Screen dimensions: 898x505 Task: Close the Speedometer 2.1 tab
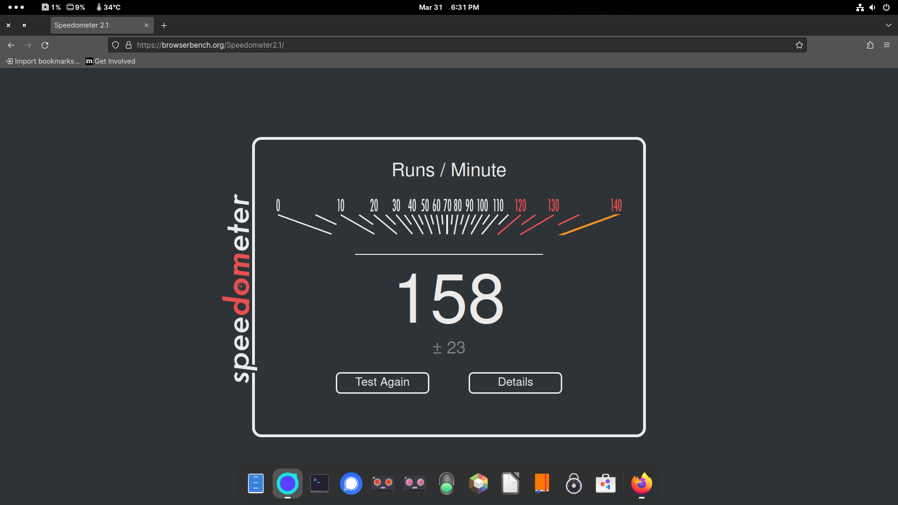(x=146, y=25)
